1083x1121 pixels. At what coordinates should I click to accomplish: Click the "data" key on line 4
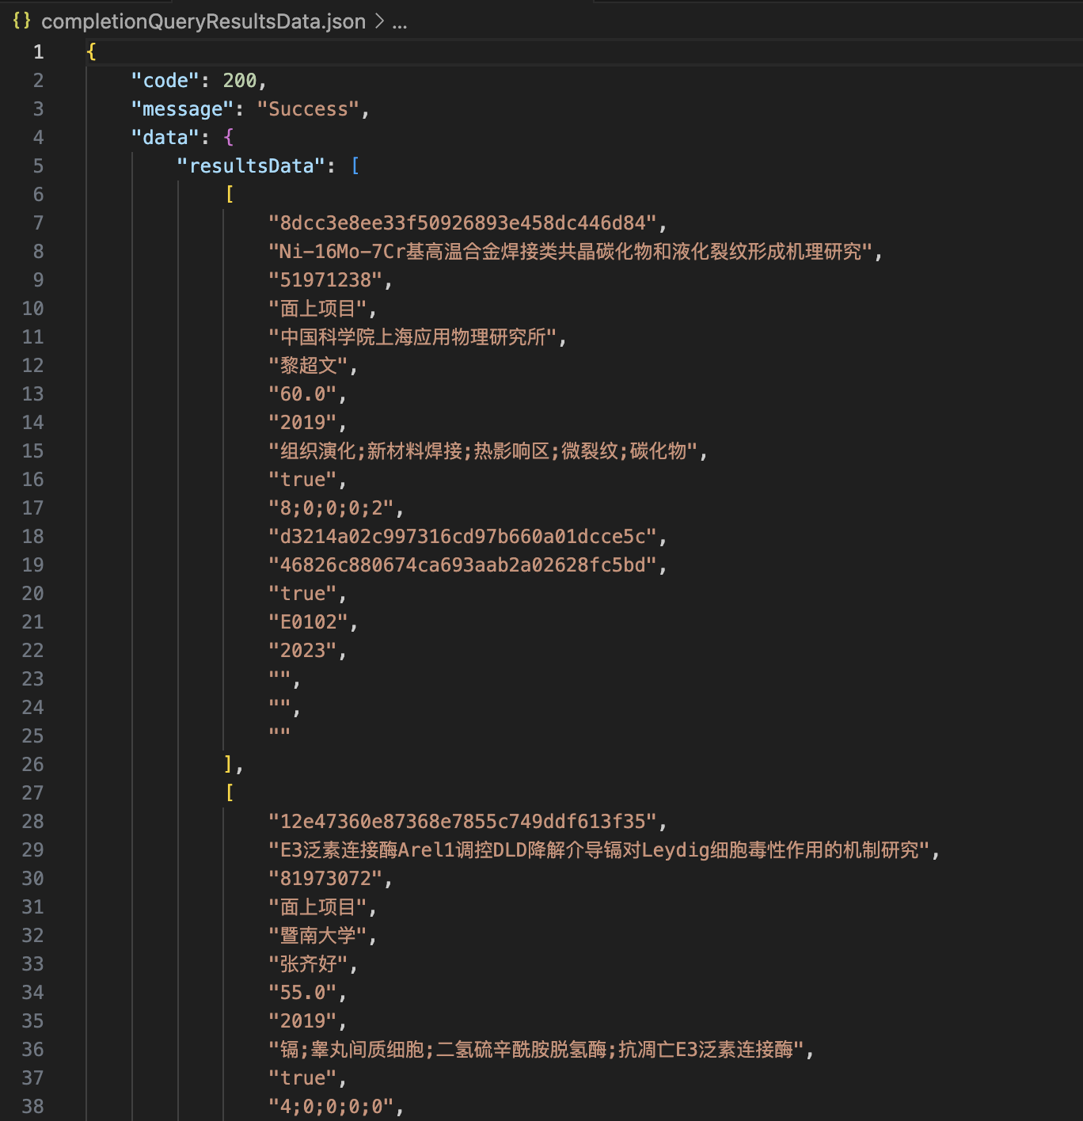[x=165, y=137]
